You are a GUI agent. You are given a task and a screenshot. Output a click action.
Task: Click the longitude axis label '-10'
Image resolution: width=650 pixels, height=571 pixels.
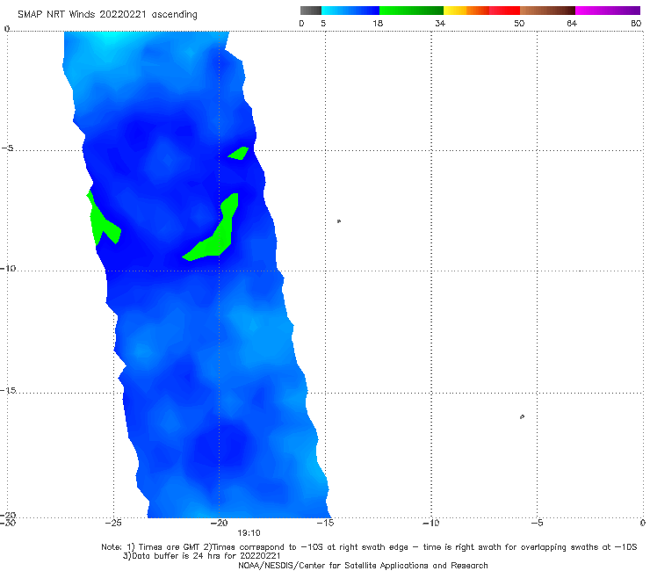pos(430,523)
